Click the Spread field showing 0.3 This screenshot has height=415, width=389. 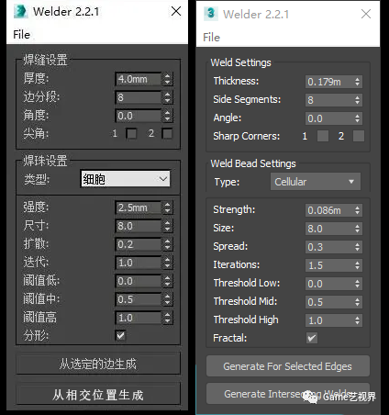point(329,247)
